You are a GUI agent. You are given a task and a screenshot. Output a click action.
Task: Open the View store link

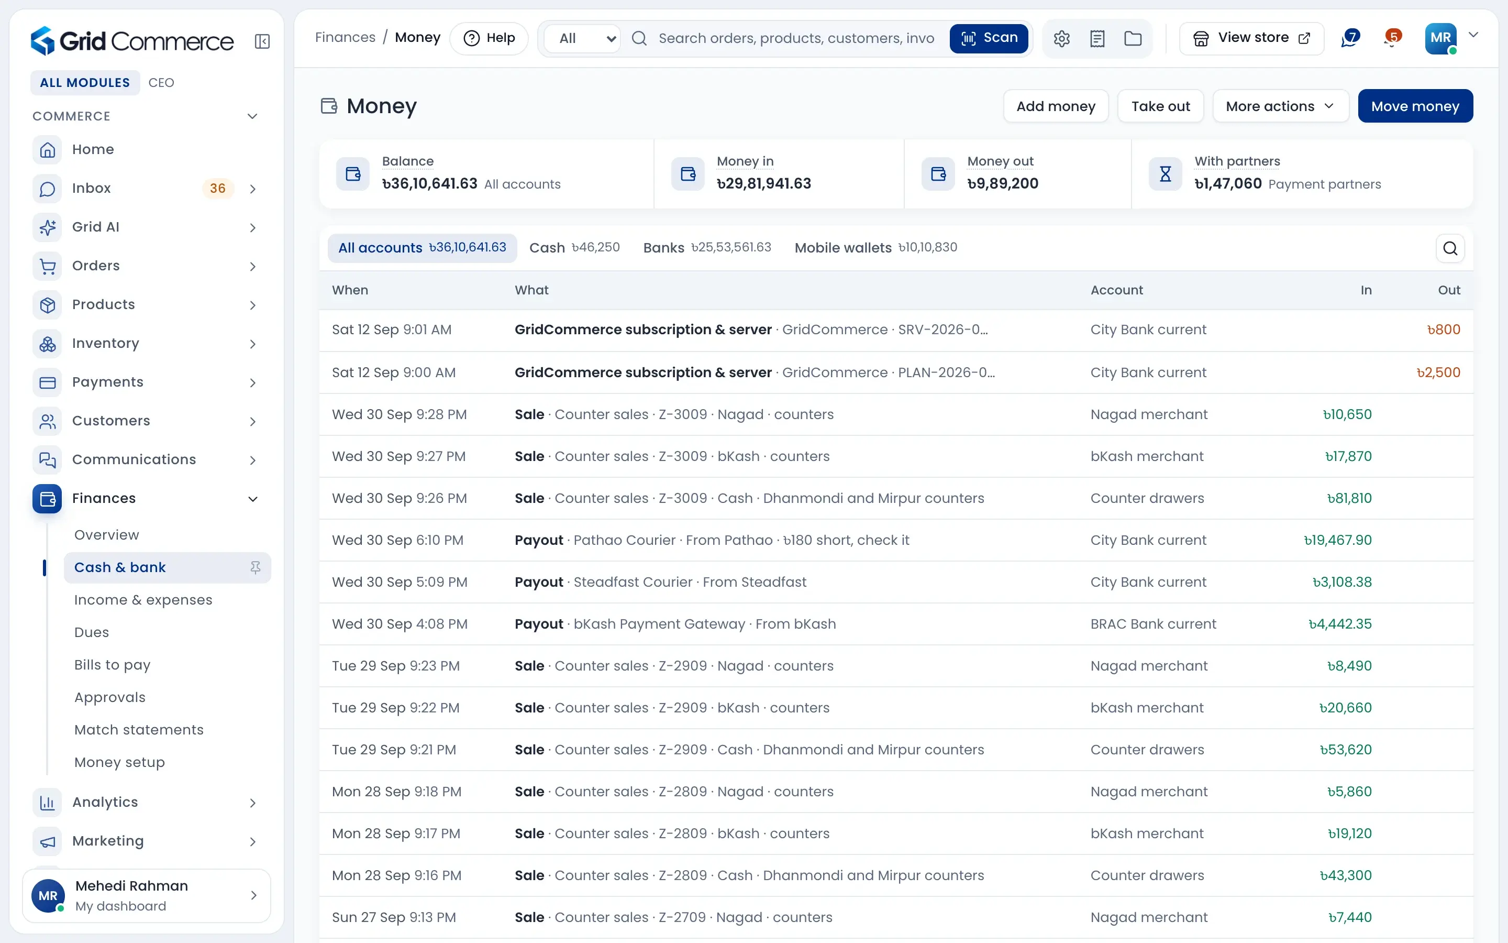pos(1251,38)
